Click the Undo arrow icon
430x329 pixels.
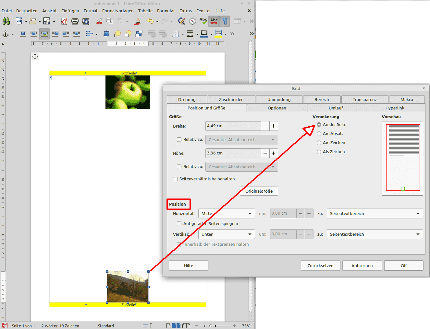pyautogui.click(x=150, y=21)
